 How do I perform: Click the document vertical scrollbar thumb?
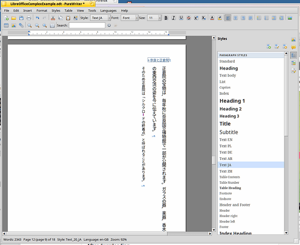(x=214, y=160)
